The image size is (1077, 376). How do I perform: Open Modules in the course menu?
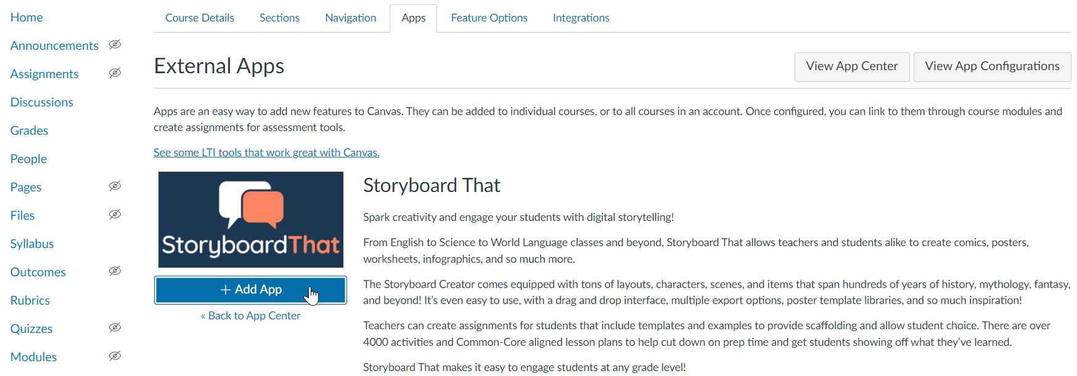click(33, 357)
